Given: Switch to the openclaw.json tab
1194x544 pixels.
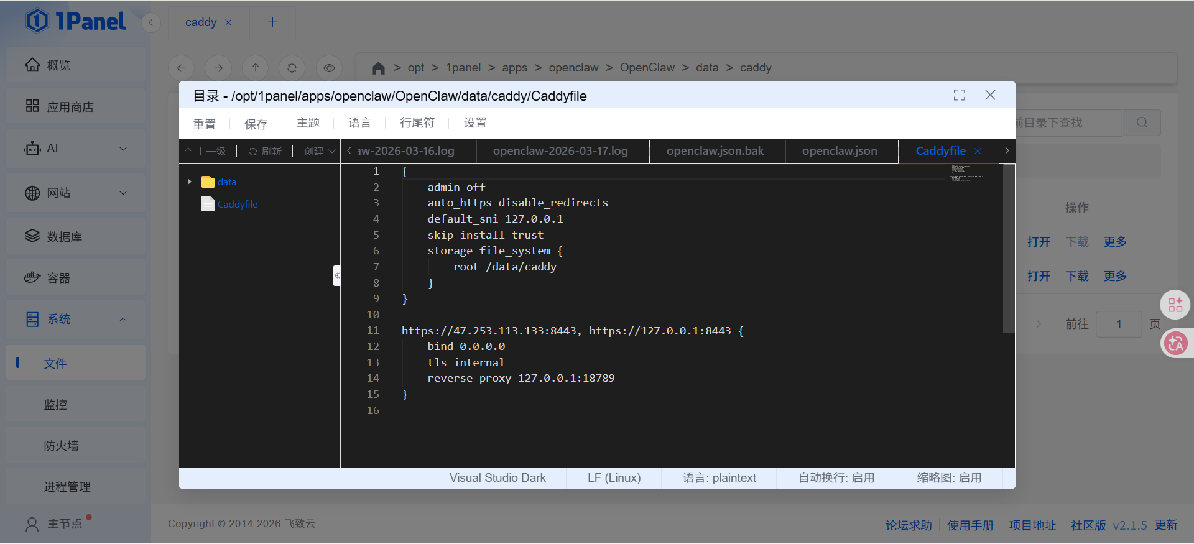Looking at the screenshot, I should click(x=839, y=151).
